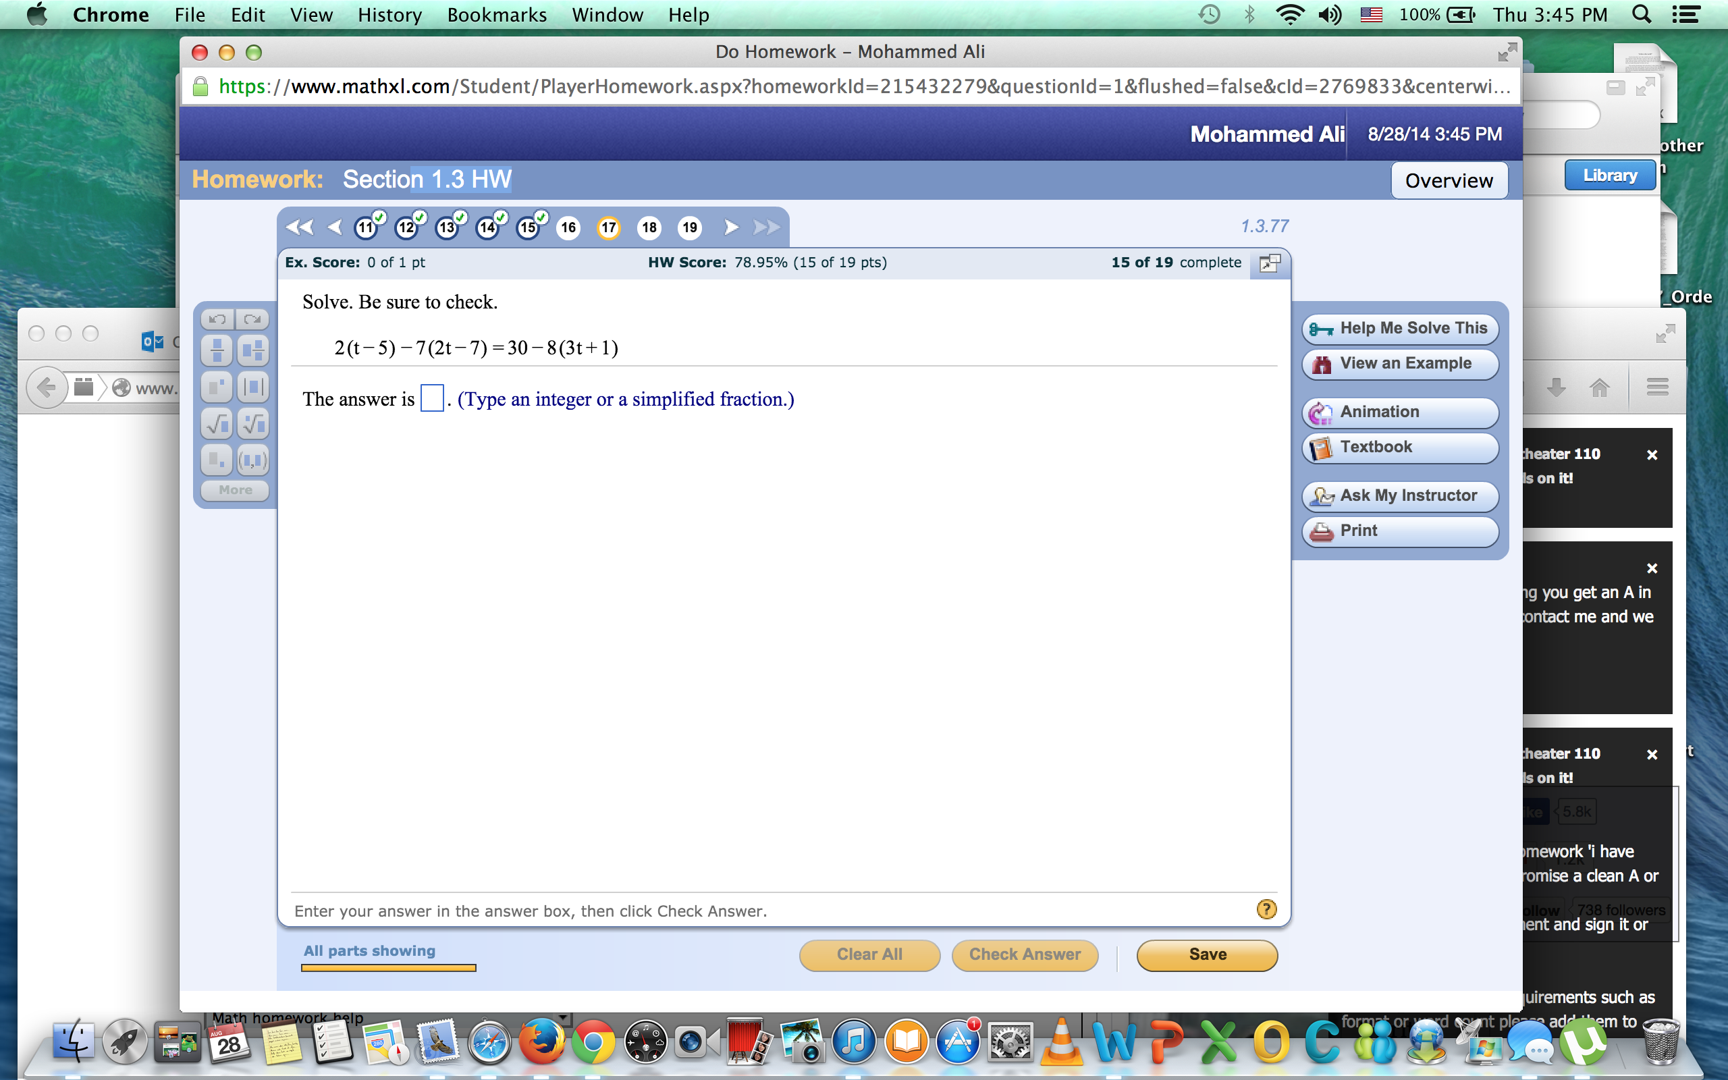Insert a square root template
Image resolution: width=1728 pixels, height=1080 pixels.
[x=217, y=424]
